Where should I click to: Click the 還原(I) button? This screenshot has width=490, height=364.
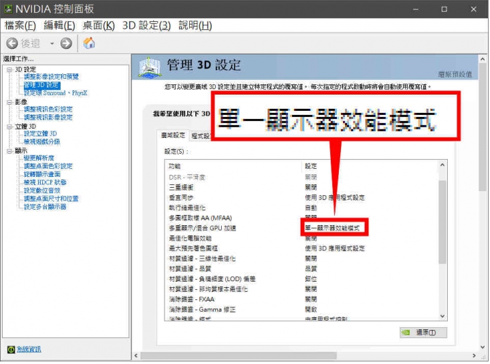coord(423,333)
